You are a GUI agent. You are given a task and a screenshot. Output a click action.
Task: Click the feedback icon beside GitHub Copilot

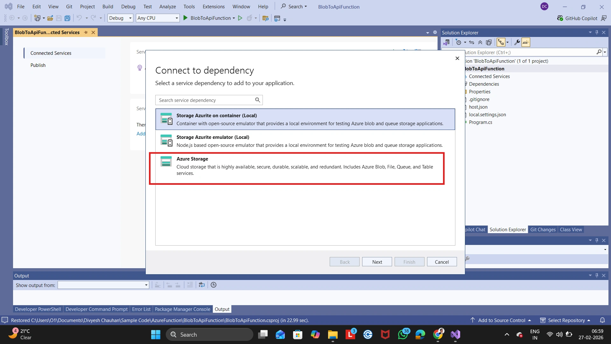604,18
